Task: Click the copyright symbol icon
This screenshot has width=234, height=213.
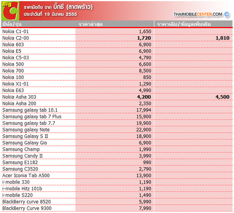Action: [x=227, y=14]
